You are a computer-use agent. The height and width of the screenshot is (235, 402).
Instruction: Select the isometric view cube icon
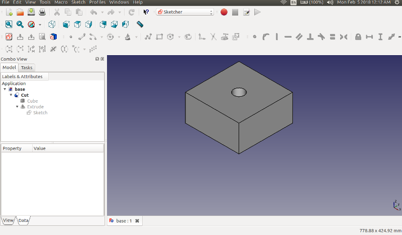(x=52, y=24)
